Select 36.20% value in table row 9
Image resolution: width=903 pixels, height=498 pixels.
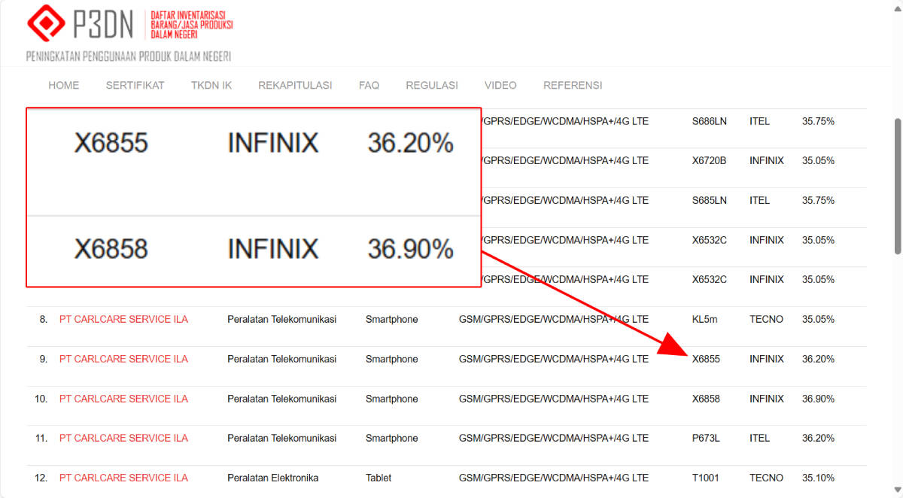click(x=818, y=359)
